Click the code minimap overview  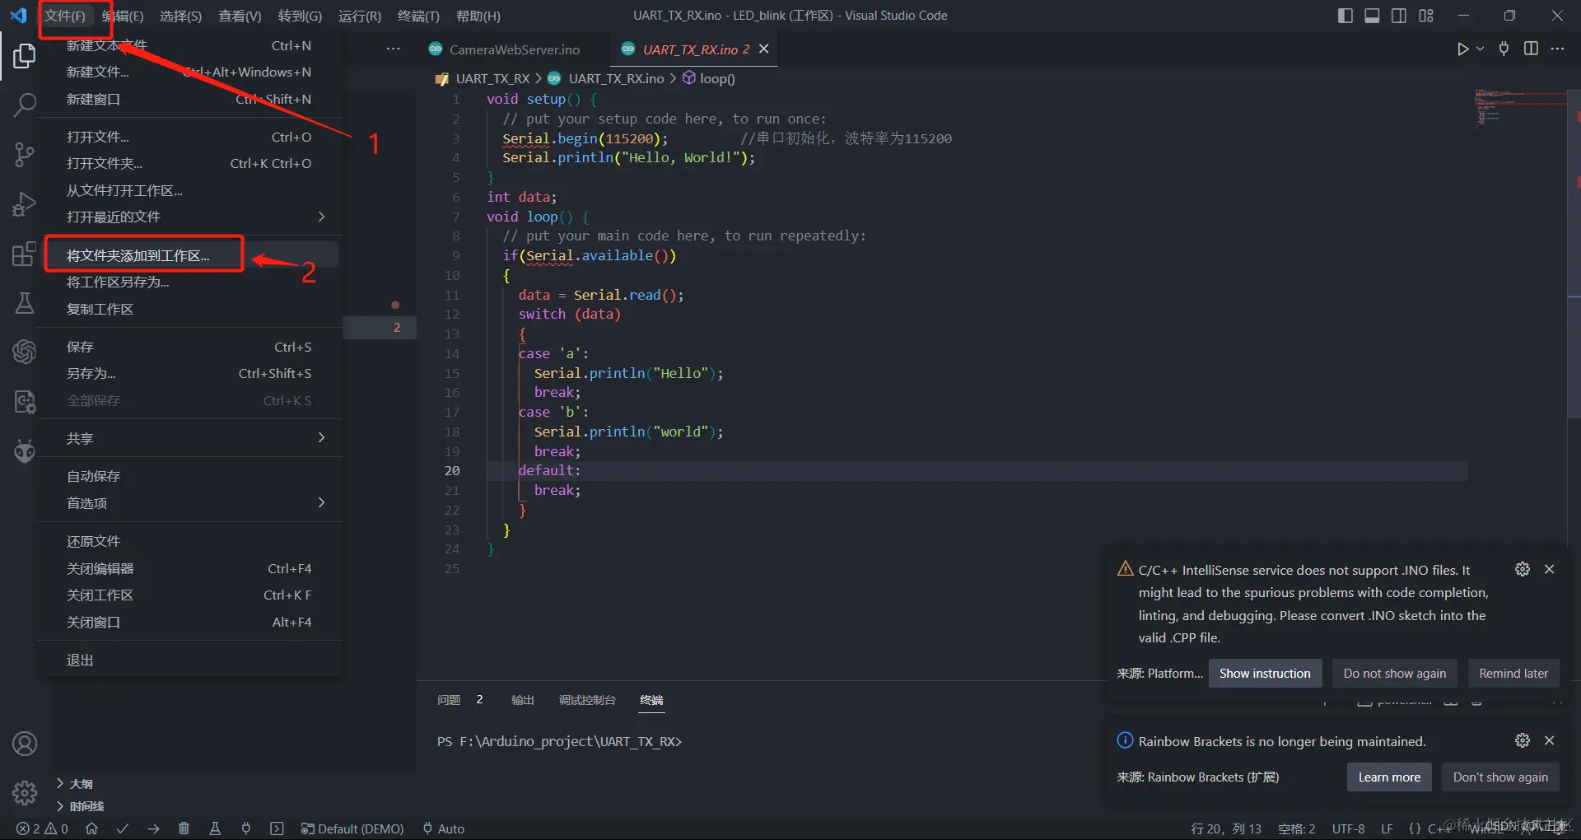(1519, 109)
